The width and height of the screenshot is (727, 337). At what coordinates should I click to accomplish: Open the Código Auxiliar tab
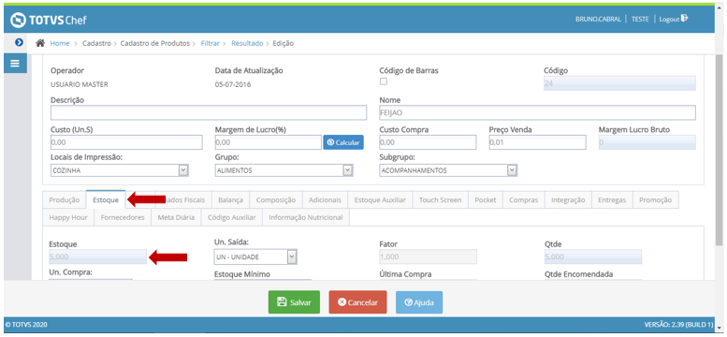[x=232, y=217]
